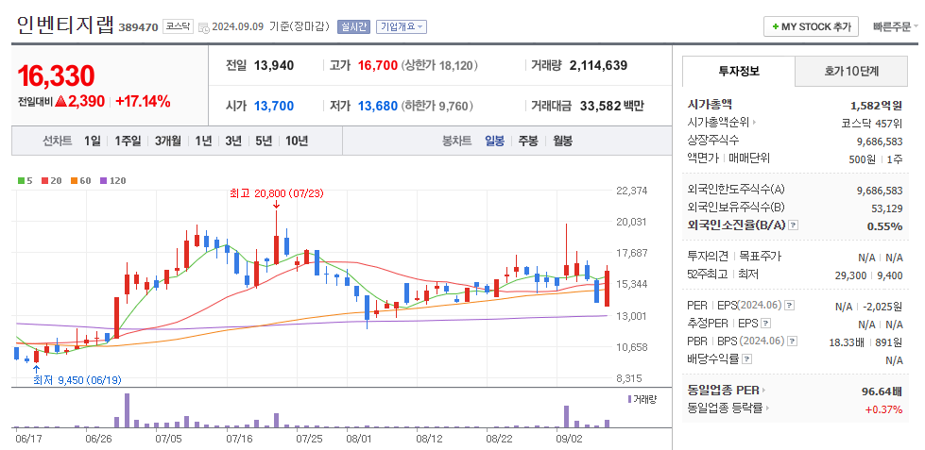Click the arrow icon beside 동일업종 PER

[763, 390]
